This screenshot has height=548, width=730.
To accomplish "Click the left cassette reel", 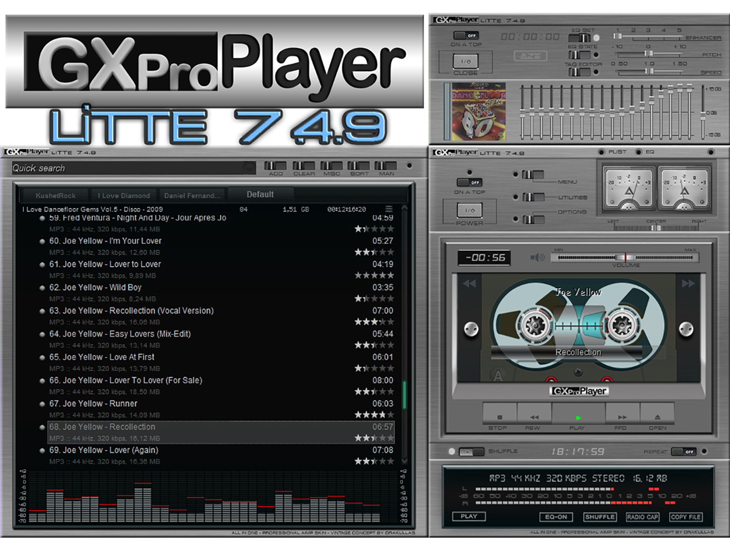I will tap(535, 326).
